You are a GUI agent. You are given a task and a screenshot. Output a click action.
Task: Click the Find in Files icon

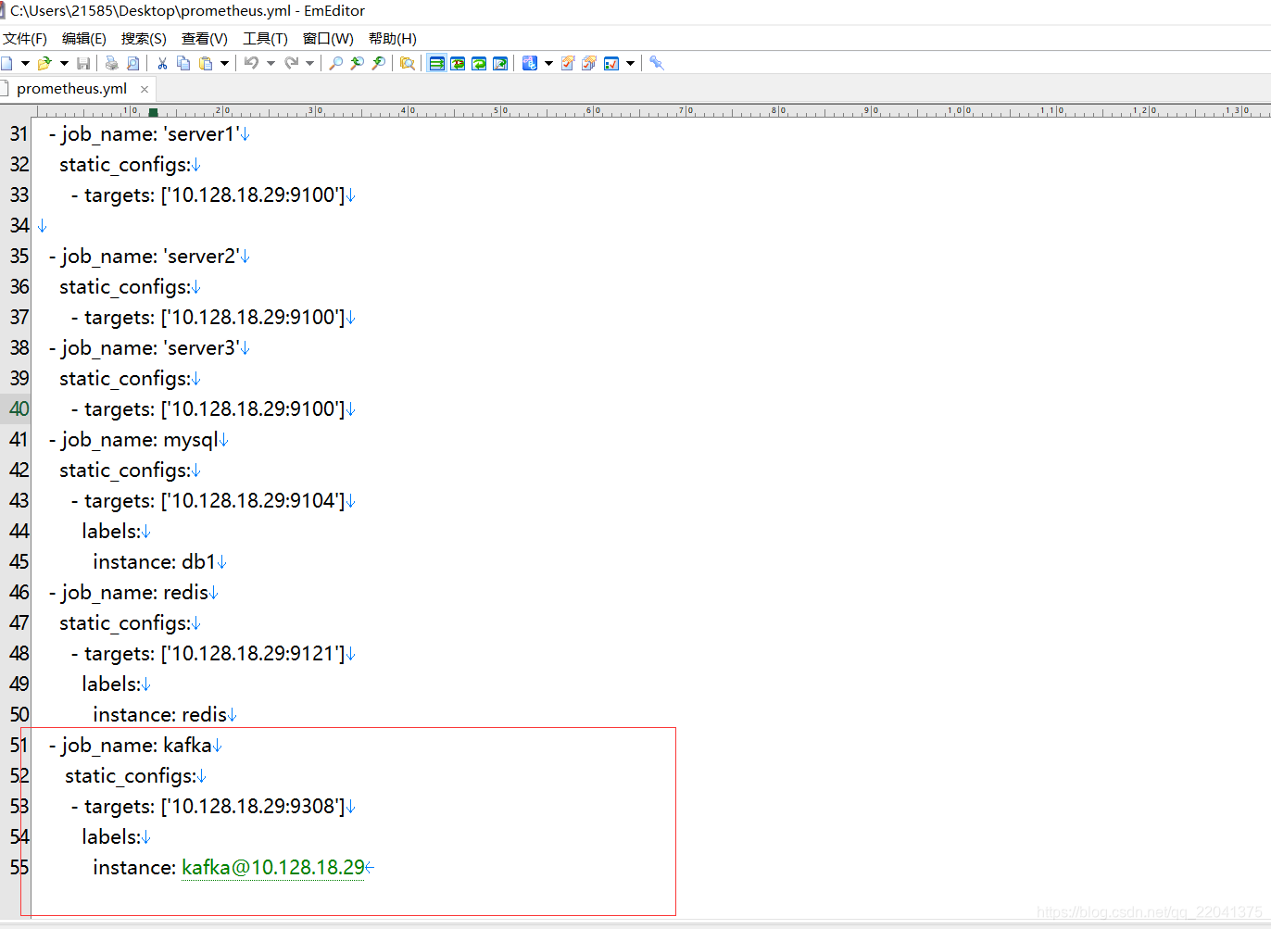407,63
